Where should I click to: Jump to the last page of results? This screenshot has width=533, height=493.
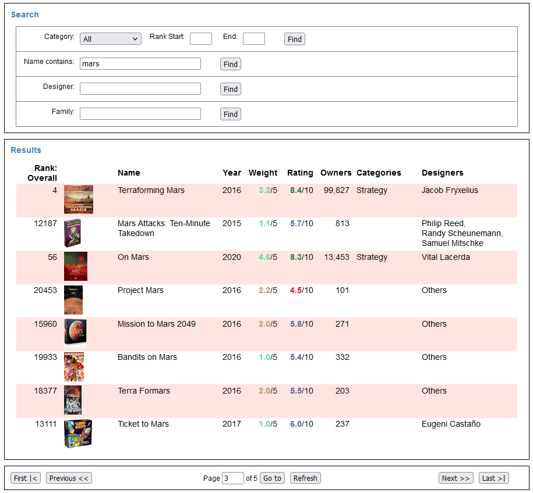click(x=493, y=478)
